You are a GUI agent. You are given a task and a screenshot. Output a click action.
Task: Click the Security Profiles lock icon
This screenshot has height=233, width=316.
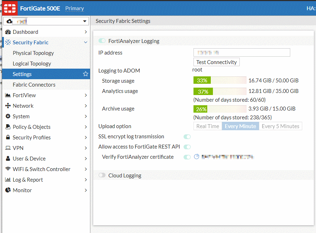[x=8, y=137]
